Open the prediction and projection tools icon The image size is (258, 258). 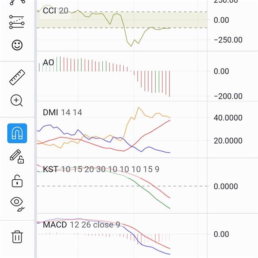tap(17, 22)
